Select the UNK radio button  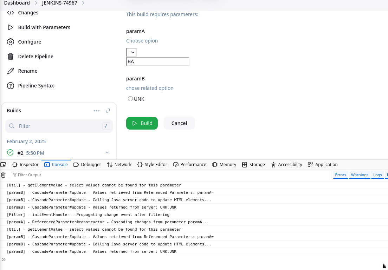(x=130, y=99)
